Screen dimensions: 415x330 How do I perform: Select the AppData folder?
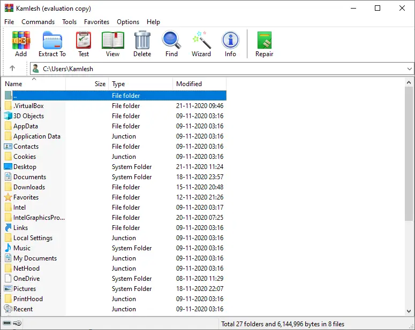115,126
